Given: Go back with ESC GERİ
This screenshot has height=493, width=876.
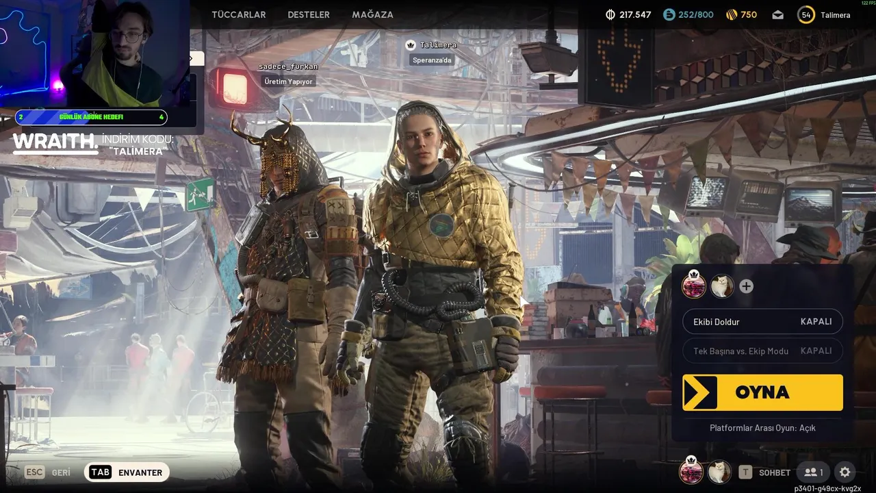Looking at the screenshot, I should [x=47, y=472].
